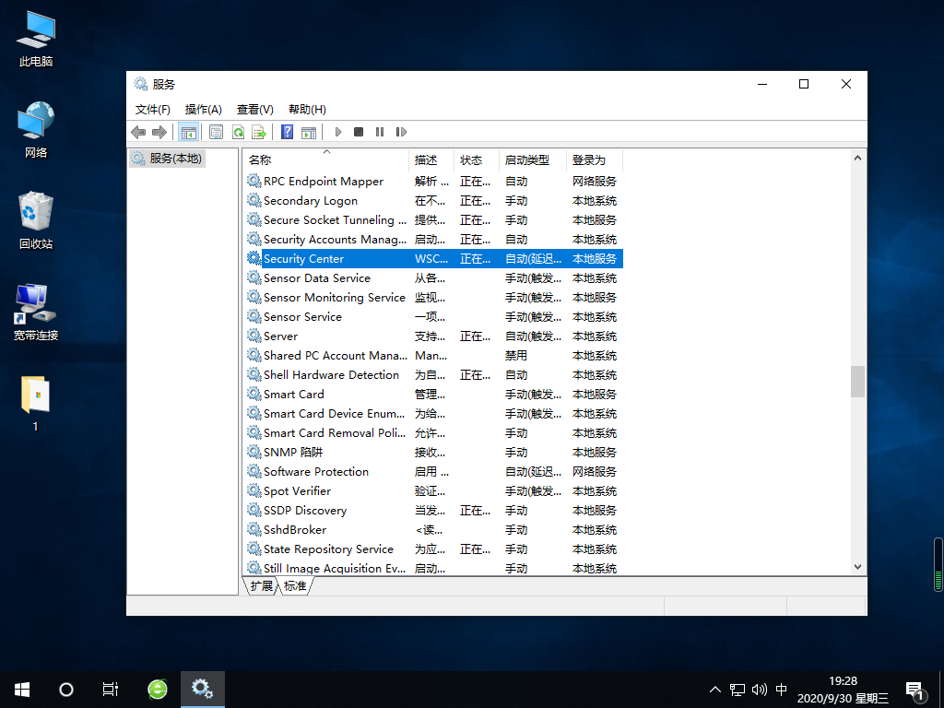Screen dimensions: 944x708
Task: Toggle Show/Hide Console Tree button
Action: point(188,132)
